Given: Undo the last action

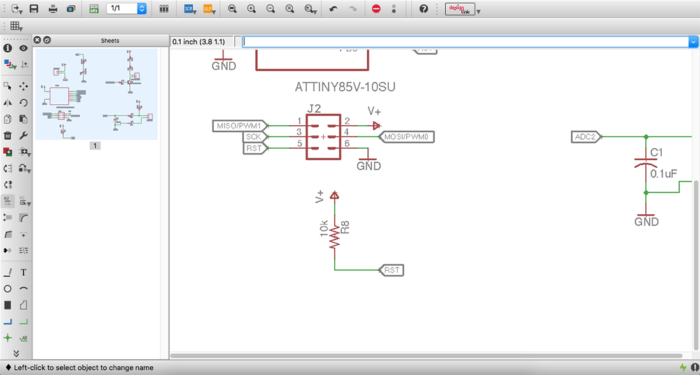Looking at the screenshot, I should tap(333, 8).
